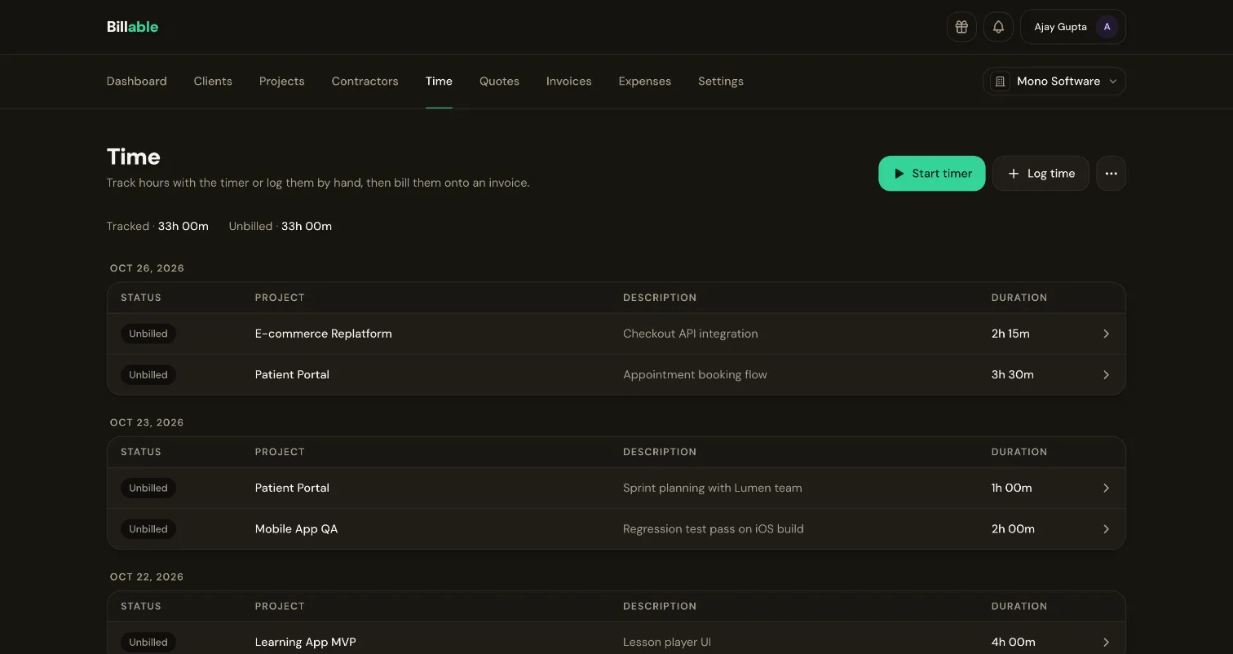
Task: Click the Sprint planning with Lumen team description
Action: pos(713,488)
